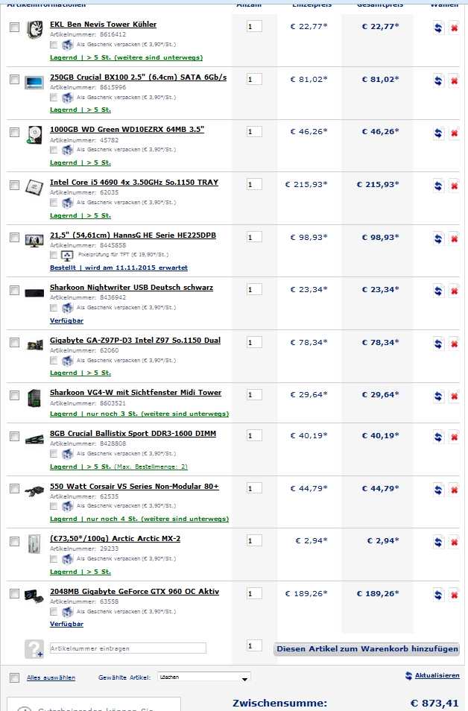This screenshot has height=711, width=468.
Task: Click Diesen Artikel zum Warenkorb hinzufügen button
Action: pyautogui.click(x=367, y=649)
